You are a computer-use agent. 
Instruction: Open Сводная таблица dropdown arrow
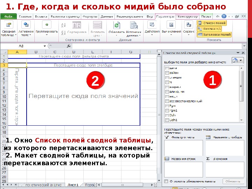point(16,35)
